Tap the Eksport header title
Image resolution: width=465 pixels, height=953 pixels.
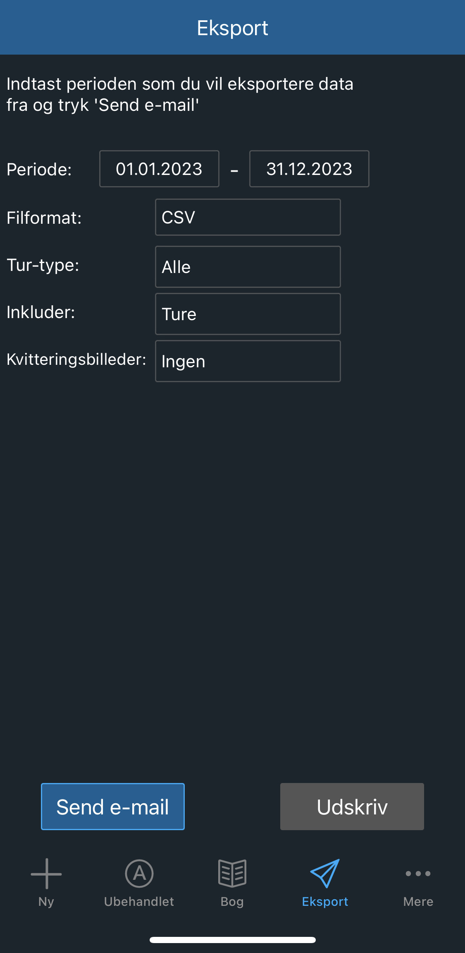(232, 28)
